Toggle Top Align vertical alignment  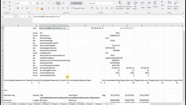point(49,3)
